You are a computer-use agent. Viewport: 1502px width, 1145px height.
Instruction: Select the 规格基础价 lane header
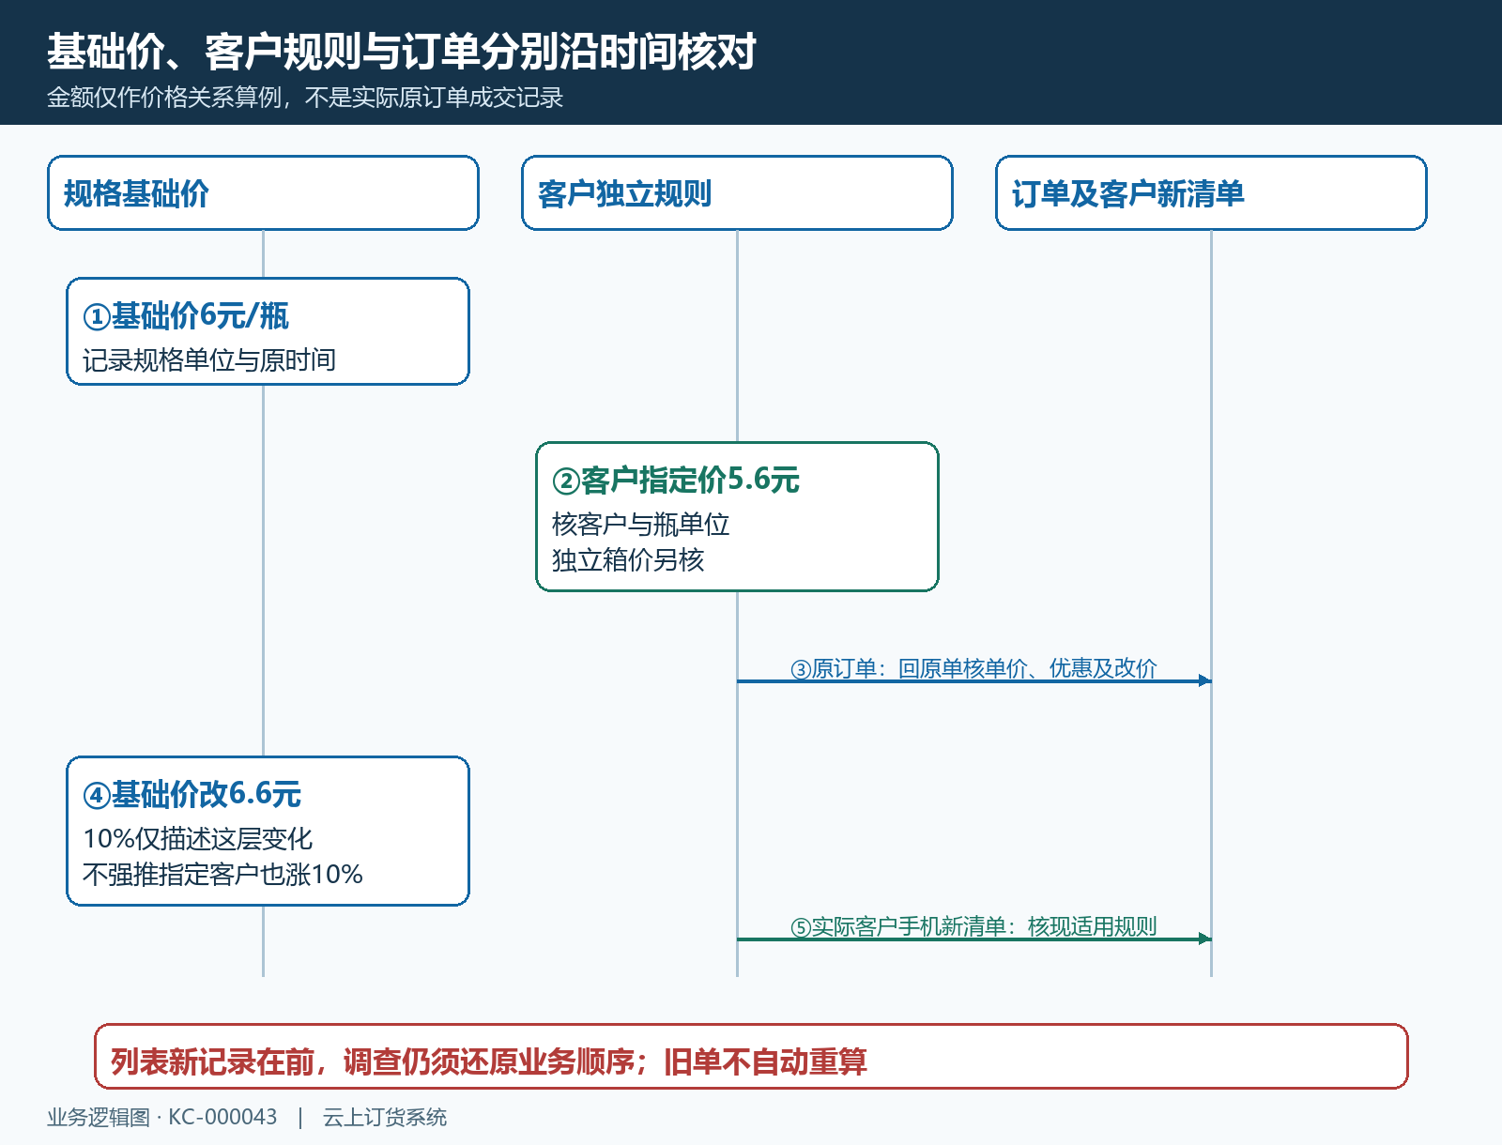pos(263,192)
